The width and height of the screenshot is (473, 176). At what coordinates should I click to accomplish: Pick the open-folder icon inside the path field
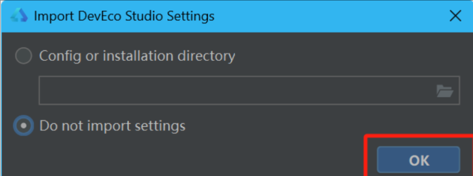coord(445,91)
